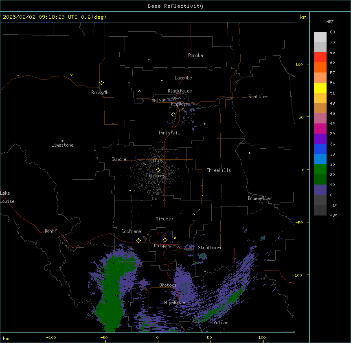Click the km unit label at bottom-left
Viewport: 351px width, 343px height.
click(6, 338)
